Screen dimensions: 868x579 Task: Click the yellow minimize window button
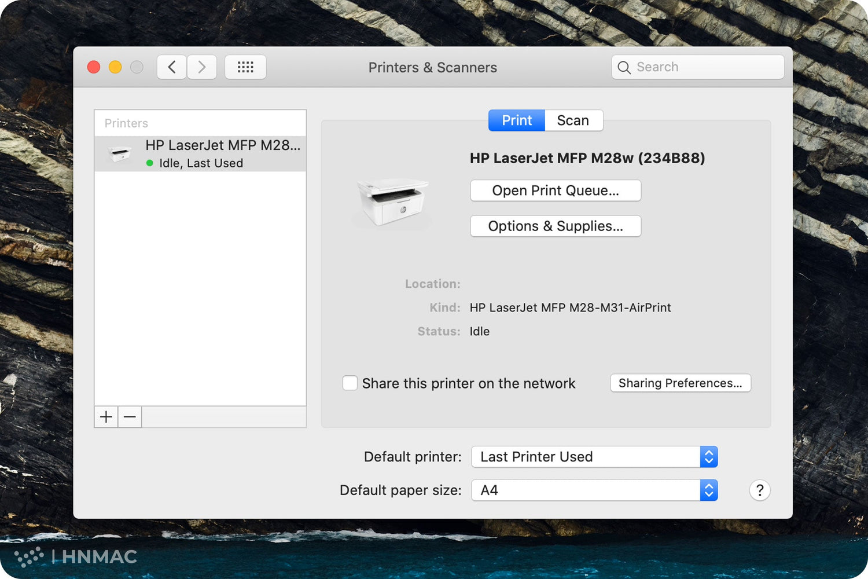[x=115, y=67]
